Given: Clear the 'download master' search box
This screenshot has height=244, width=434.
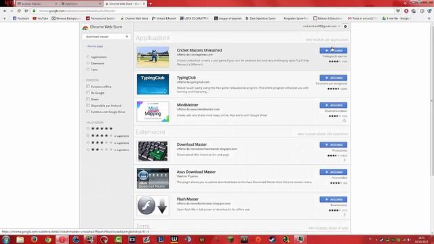Looking at the screenshot, I should point(127,37).
